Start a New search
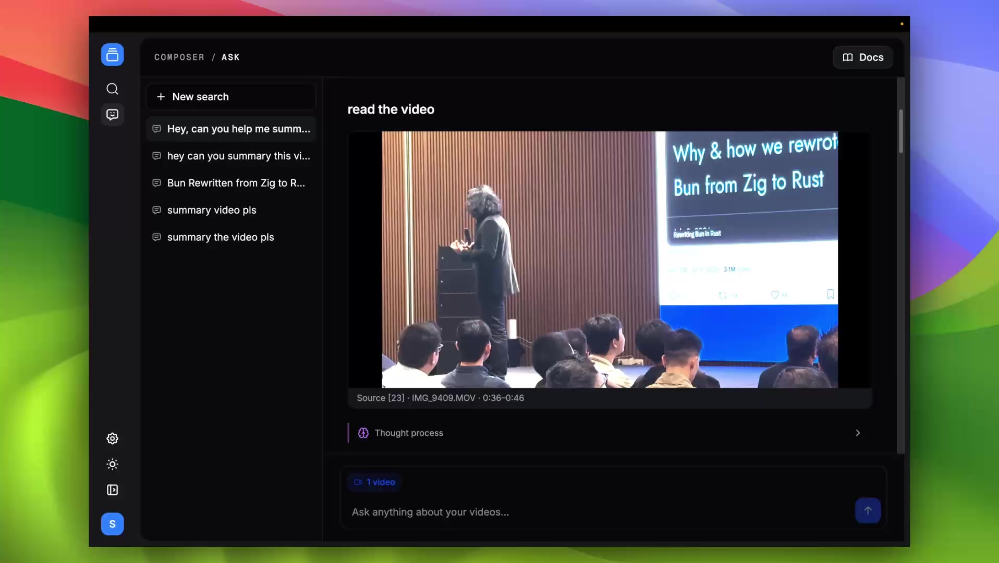The width and height of the screenshot is (999, 563). pos(231,96)
